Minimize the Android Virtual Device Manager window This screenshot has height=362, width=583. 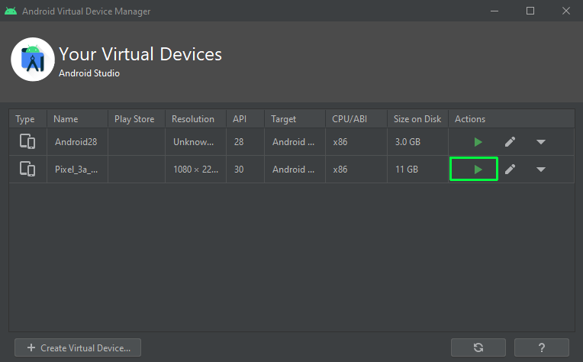tap(494, 11)
